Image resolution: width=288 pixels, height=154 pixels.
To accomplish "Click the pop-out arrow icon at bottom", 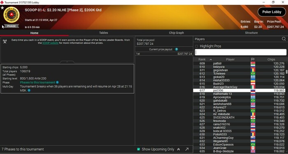I will 187,149.
